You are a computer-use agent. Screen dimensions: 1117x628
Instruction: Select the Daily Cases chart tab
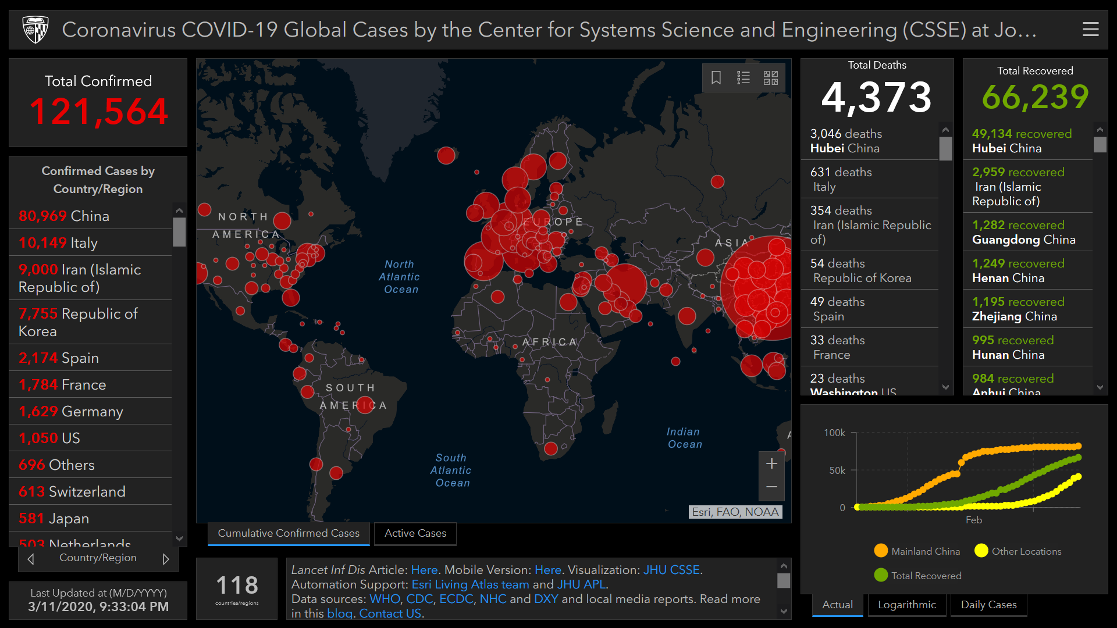(988, 605)
